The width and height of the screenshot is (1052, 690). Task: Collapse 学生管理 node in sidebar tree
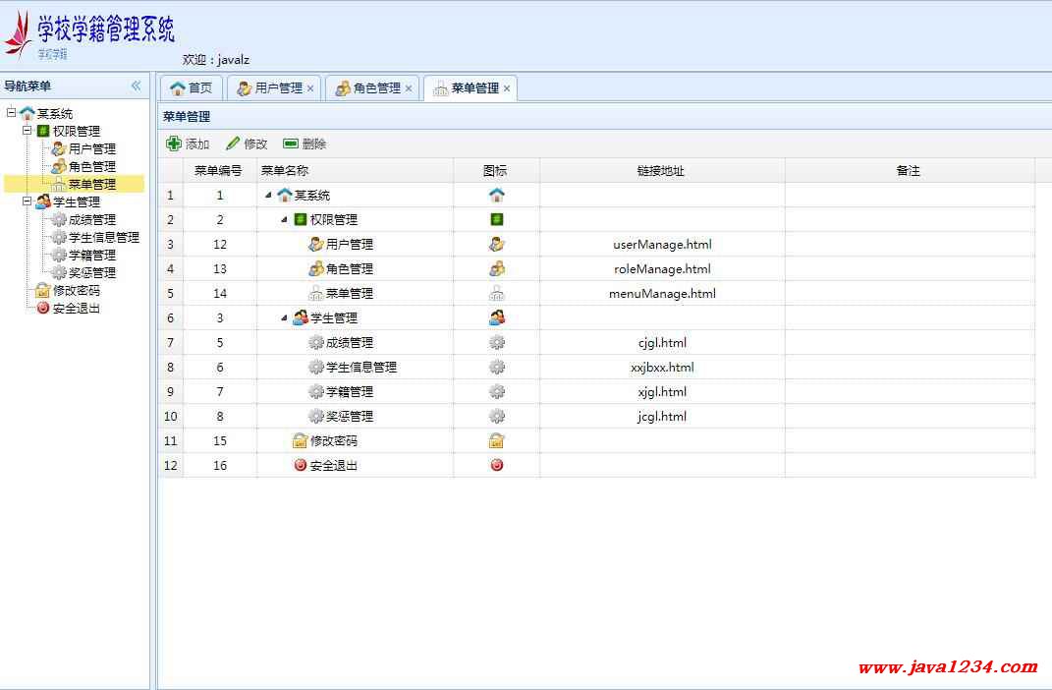tap(27, 201)
